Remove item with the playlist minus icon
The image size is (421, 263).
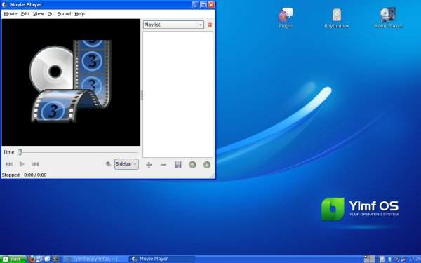point(163,165)
